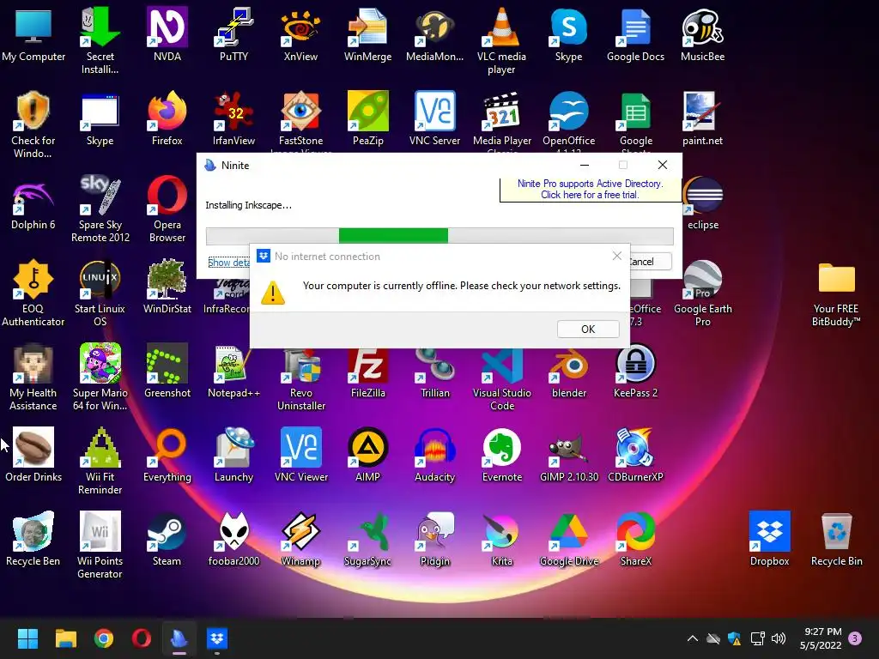Open the notification center badge
The image size is (879, 659).
855,638
